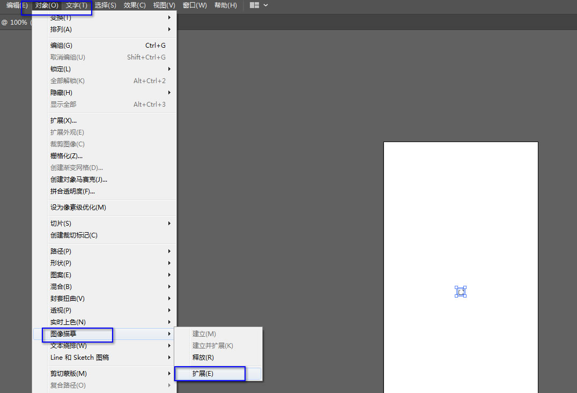Viewport: 577px width, 393px height.
Task: Click the Arrange Documents layout icon
Action: [x=254, y=5]
